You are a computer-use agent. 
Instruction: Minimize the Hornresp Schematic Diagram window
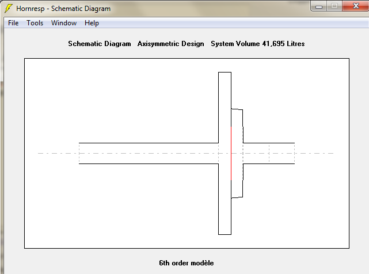[x=319, y=6]
